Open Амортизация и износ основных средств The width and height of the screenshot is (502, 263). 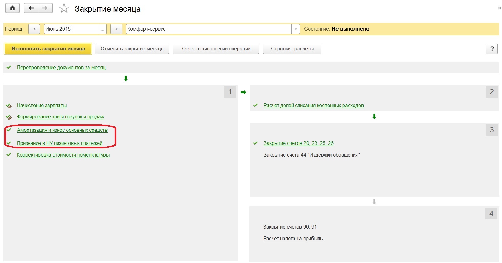click(62, 130)
